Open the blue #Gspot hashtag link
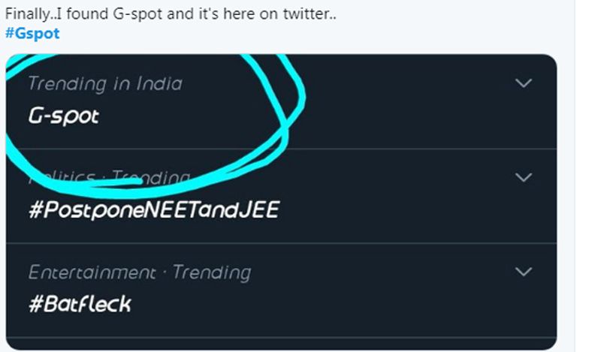 click(32, 34)
